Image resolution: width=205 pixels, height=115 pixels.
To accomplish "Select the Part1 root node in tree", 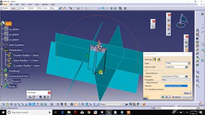I will pyautogui.click(x=8, y=24).
